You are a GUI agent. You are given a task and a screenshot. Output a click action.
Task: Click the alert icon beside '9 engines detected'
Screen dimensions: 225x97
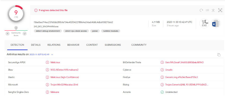click(36, 10)
